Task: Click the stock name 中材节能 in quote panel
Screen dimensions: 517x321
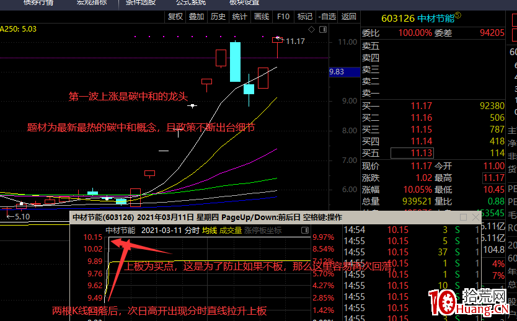Action: (x=436, y=19)
